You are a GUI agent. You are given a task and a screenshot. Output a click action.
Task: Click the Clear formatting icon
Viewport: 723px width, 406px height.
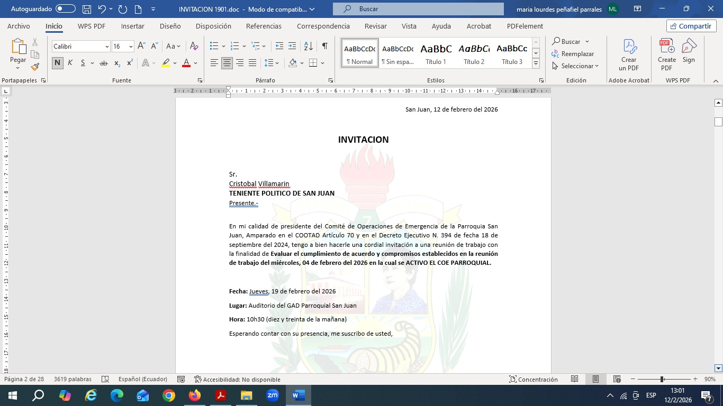(x=194, y=47)
